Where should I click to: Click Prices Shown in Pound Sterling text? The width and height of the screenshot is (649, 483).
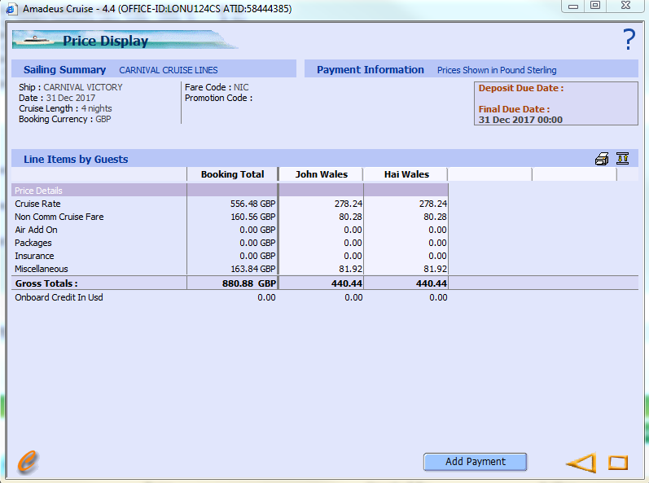(497, 70)
